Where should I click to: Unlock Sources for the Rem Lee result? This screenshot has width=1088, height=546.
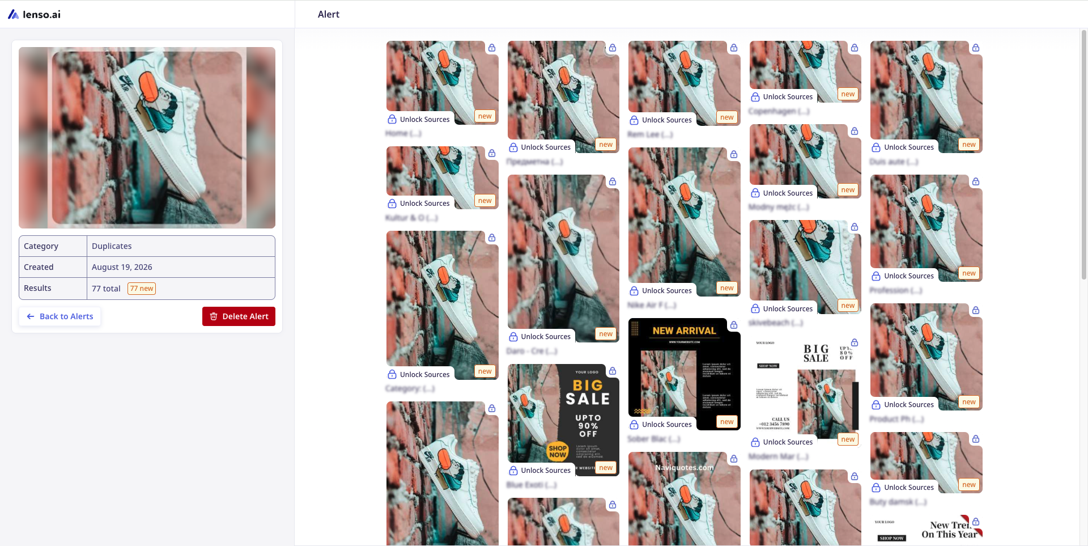pos(661,120)
